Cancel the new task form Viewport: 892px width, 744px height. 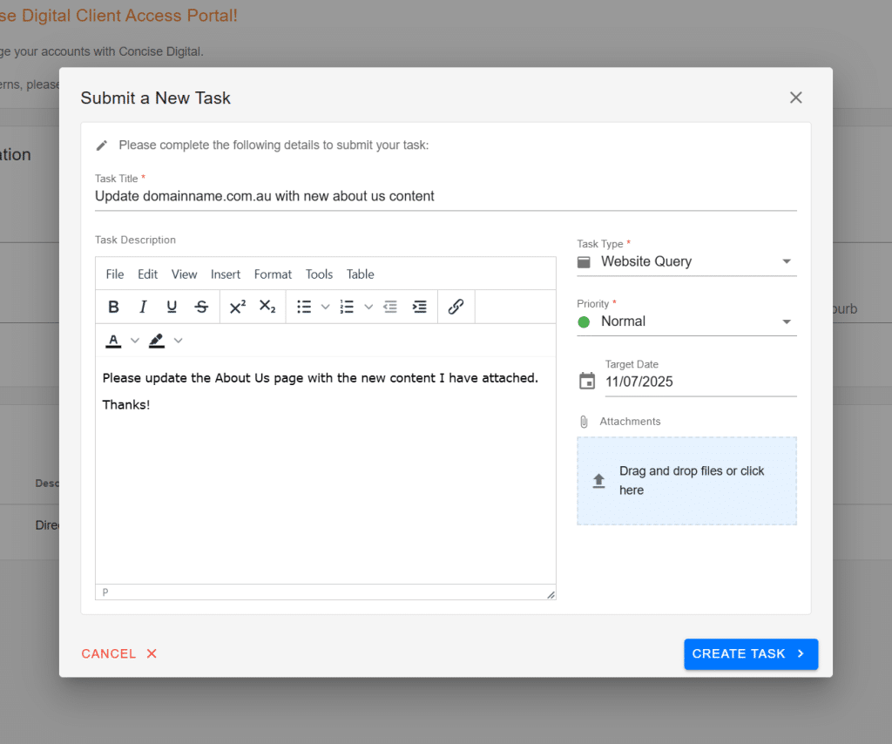click(x=119, y=653)
